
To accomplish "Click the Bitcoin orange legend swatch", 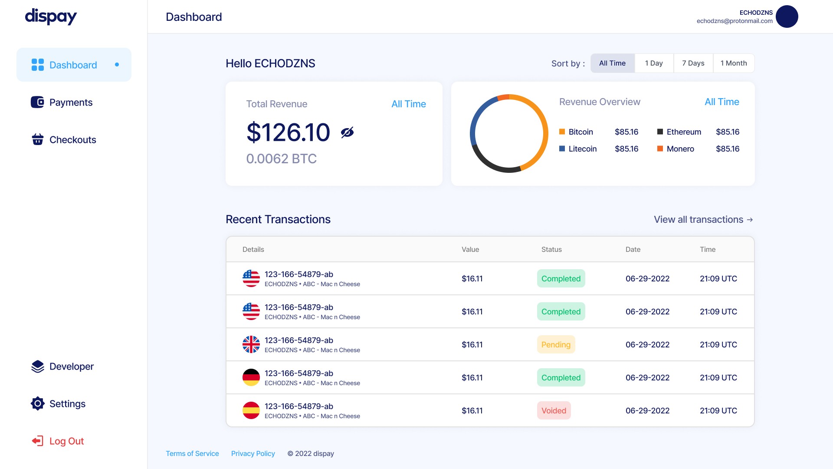I will (562, 132).
